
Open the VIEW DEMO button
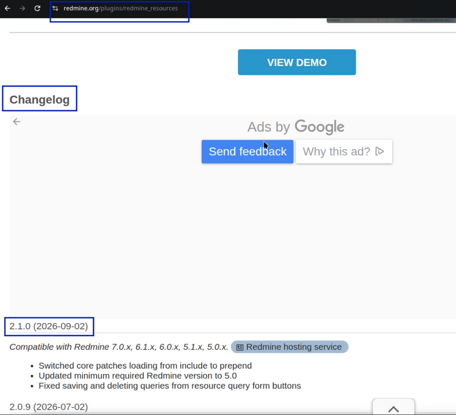tap(296, 62)
